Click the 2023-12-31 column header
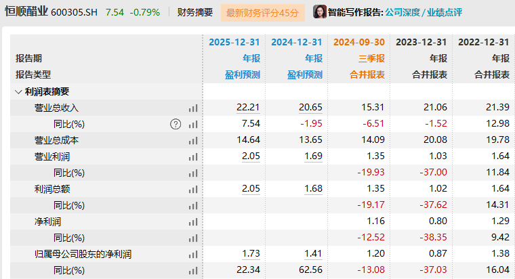 421,43
